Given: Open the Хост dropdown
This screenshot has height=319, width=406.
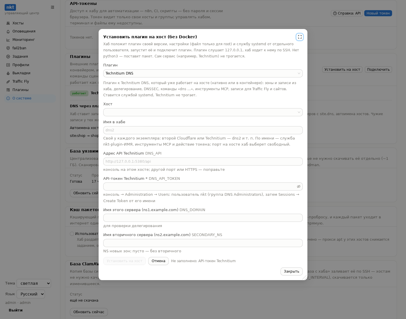Looking at the screenshot, I should tap(203, 112).
